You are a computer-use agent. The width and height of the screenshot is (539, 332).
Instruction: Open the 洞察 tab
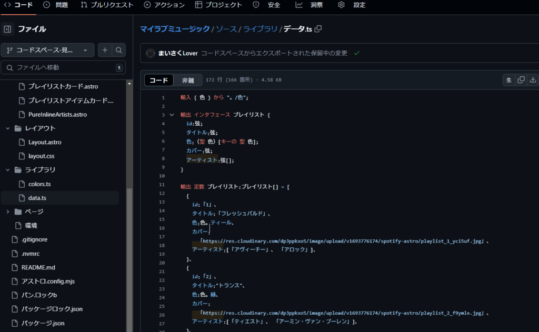[x=309, y=5]
